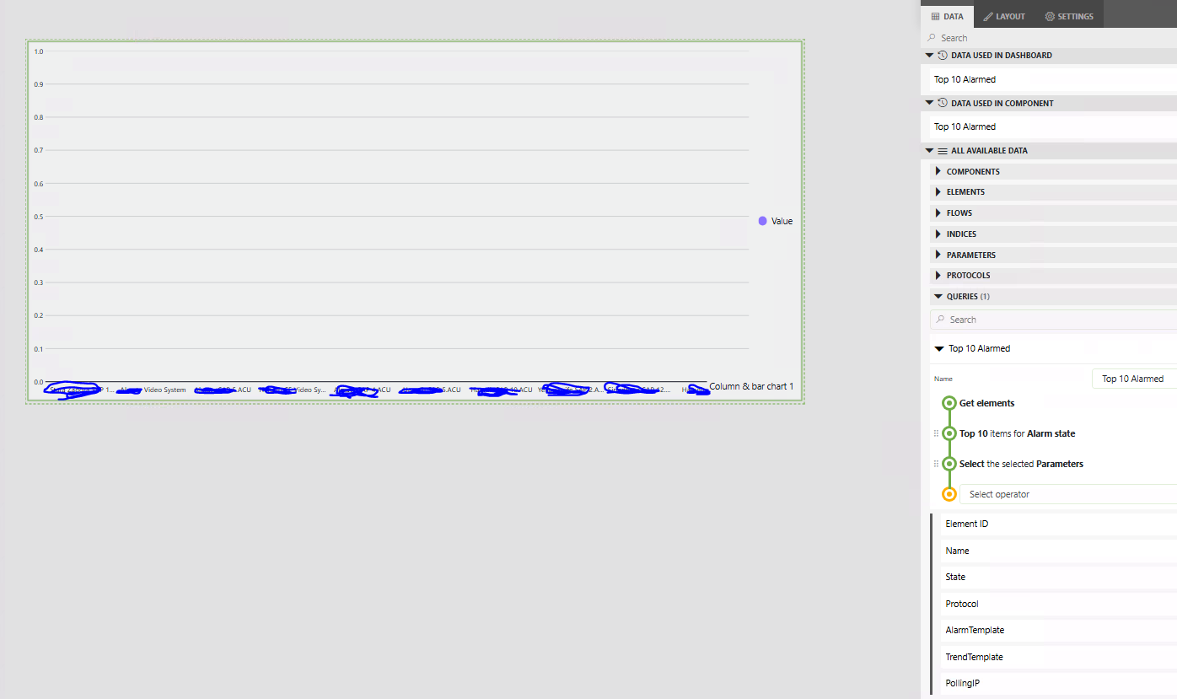The width and height of the screenshot is (1177, 699).
Task: Collapse the ALL AVAILABLE DATA section
Action: (929, 150)
